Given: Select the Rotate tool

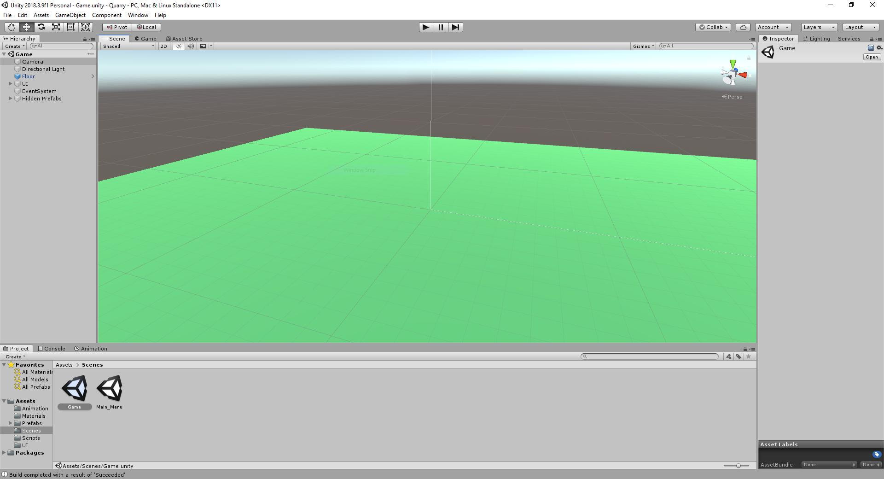Looking at the screenshot, I should tap(41, 27).
